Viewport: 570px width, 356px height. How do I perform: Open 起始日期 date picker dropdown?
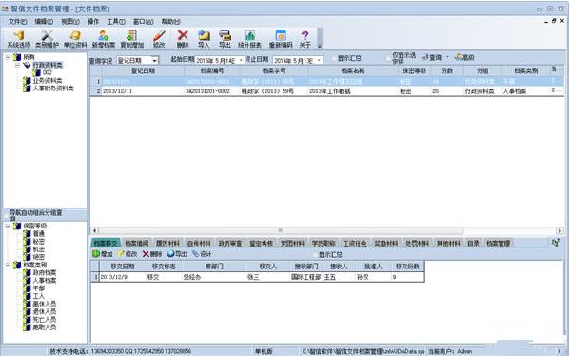point(241,60)
